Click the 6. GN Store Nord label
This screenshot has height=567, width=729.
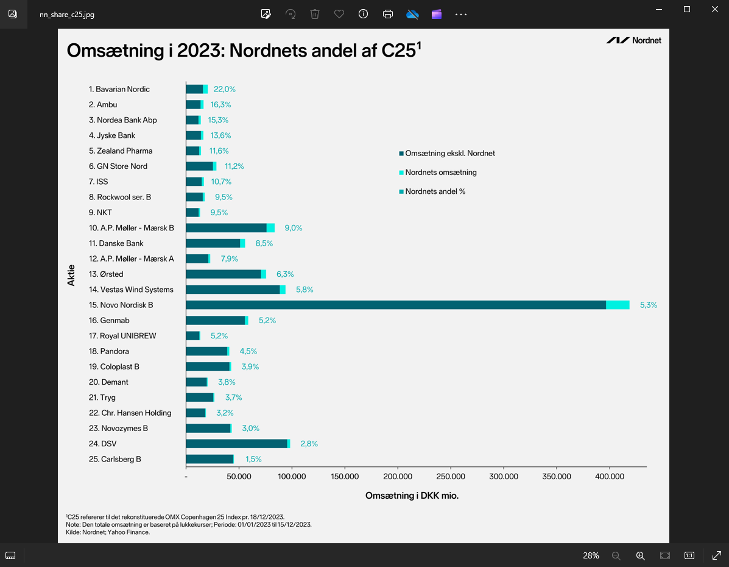tap(118, 166)
